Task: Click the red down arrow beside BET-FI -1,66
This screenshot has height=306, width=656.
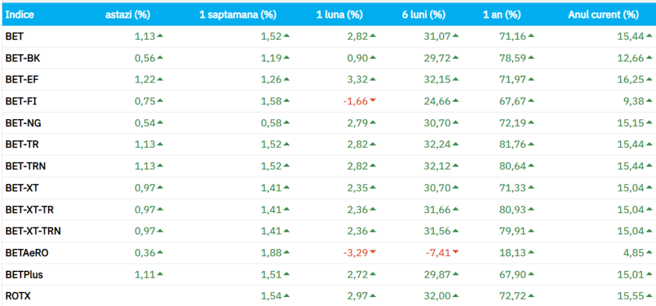Action: pyautogui.click(x=373, y=101)
